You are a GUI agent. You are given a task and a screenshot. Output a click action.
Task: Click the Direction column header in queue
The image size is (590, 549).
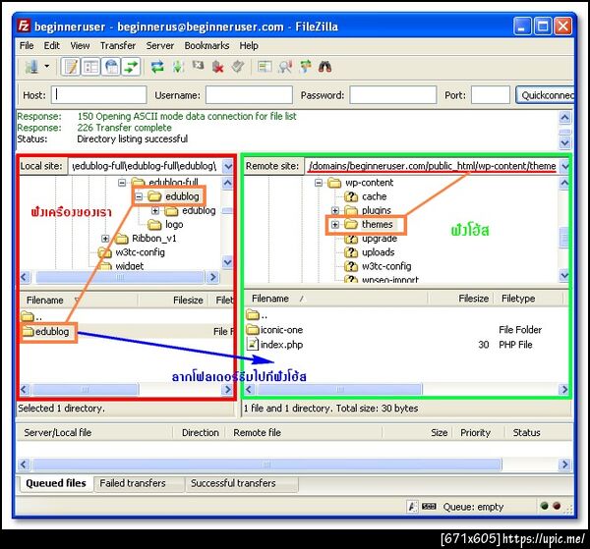201,432
